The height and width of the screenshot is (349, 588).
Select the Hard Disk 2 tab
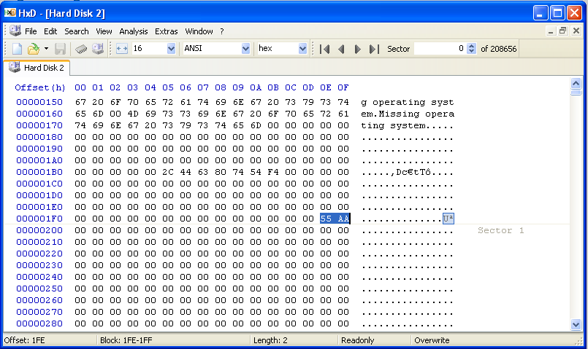(x=37, y=68)
